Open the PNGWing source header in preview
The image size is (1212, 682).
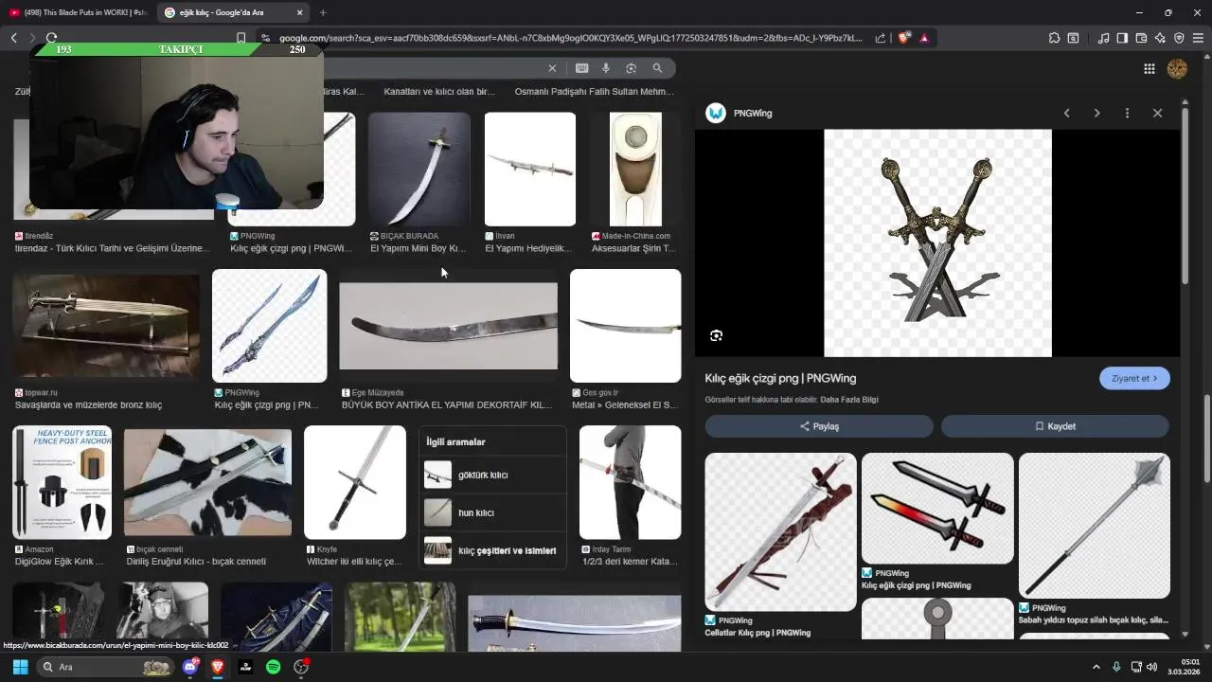(x=739, y=113)
